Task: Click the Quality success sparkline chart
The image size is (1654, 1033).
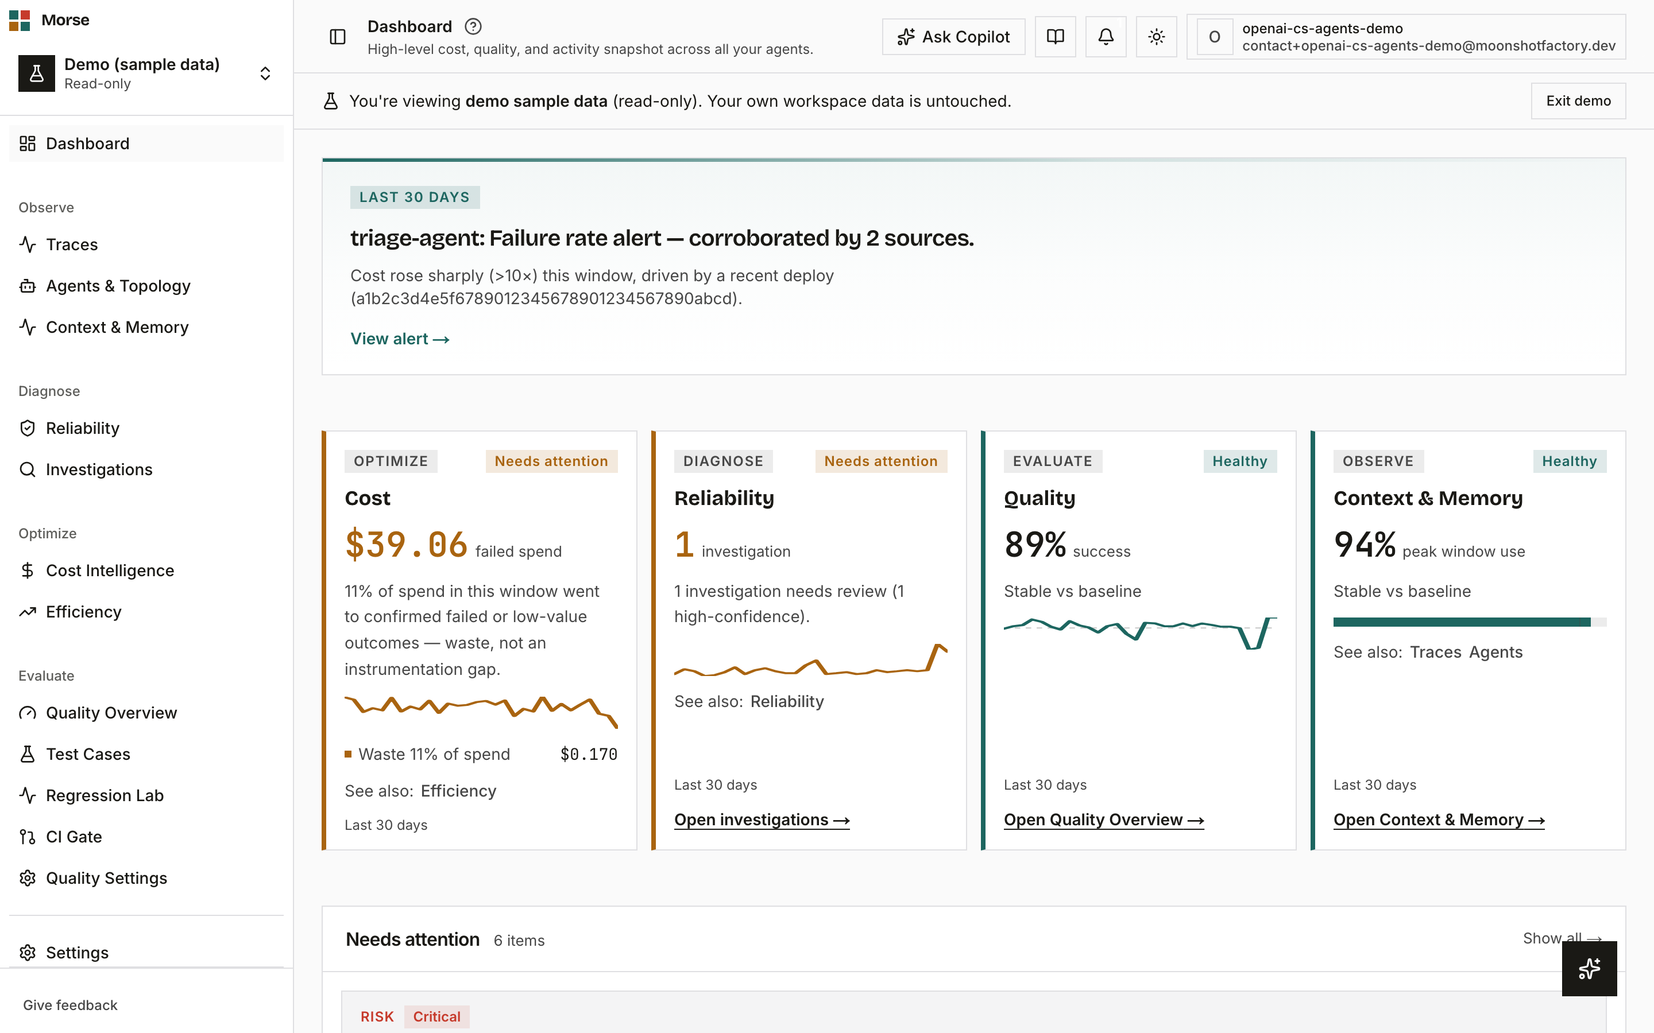Action: point(1140,634)
